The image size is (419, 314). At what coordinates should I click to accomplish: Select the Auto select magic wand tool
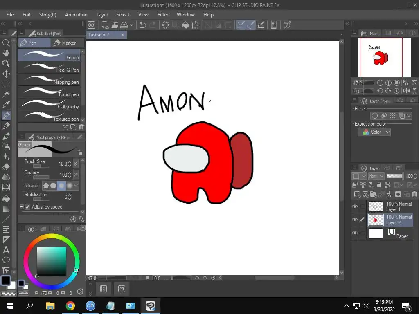point(6,94)
